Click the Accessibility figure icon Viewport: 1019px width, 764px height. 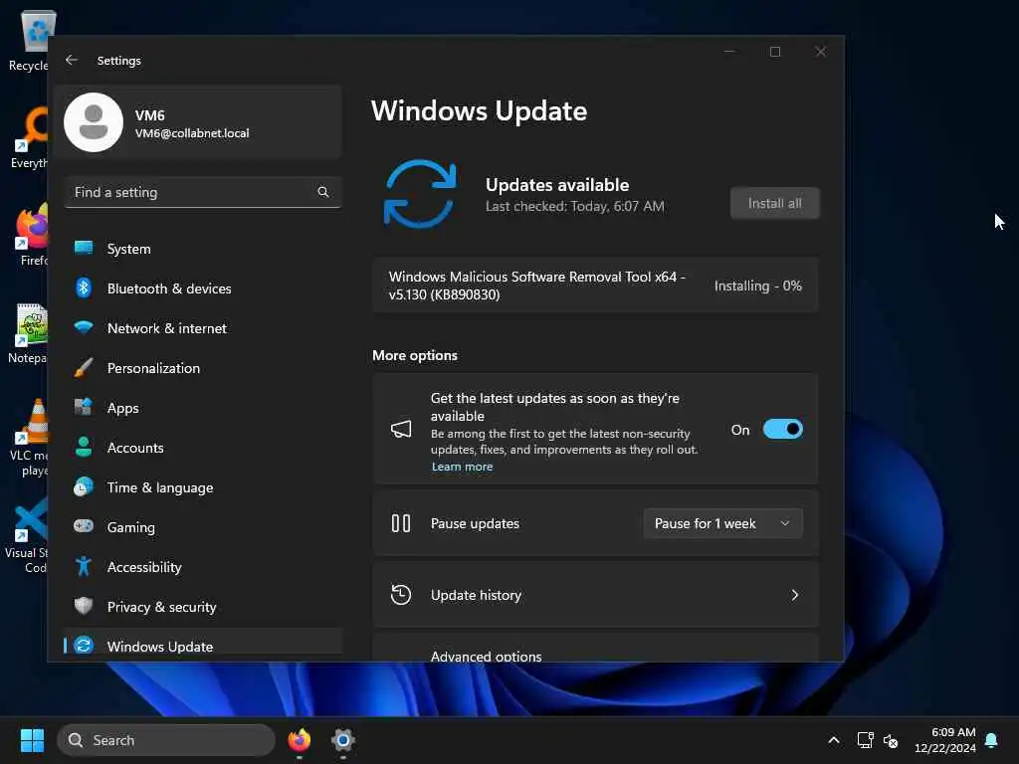84,566
